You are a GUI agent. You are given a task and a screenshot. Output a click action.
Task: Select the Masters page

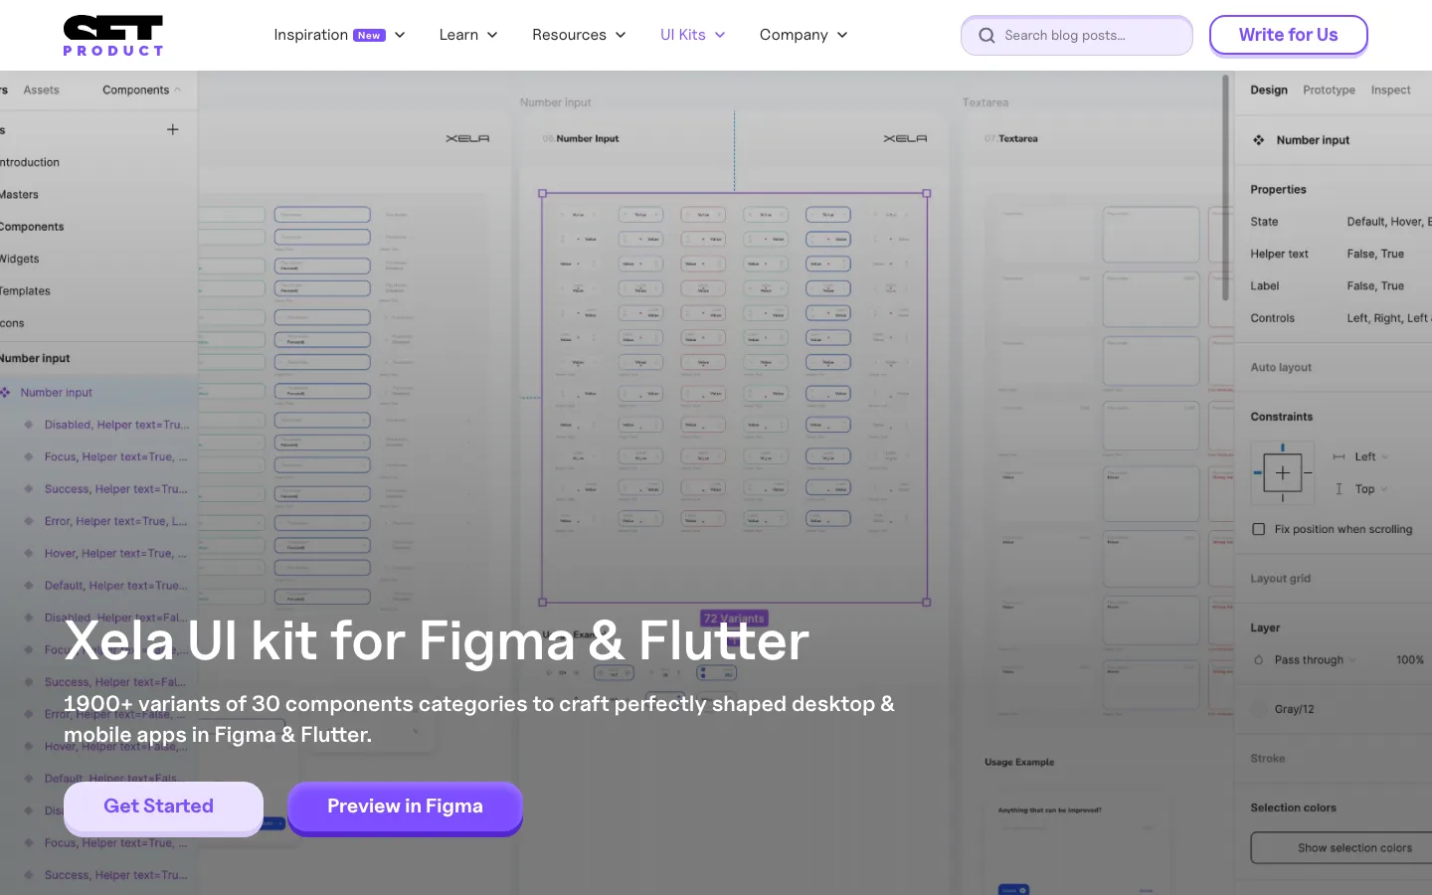click(x=20, y=195)
